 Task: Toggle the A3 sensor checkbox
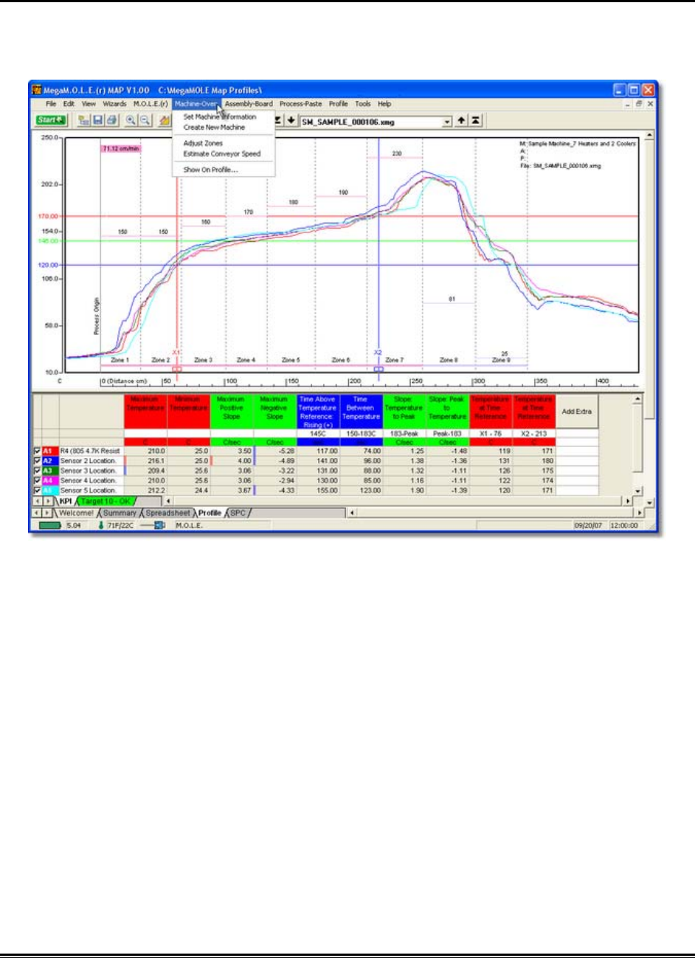pos(37,471)
